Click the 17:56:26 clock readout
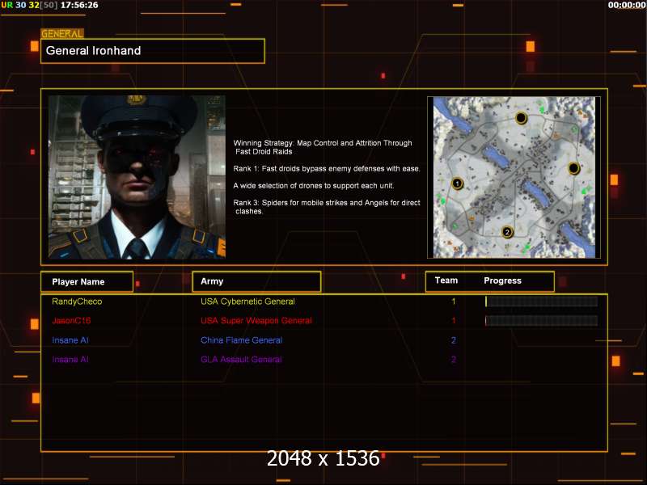The image size is (647, 485). 79,5
